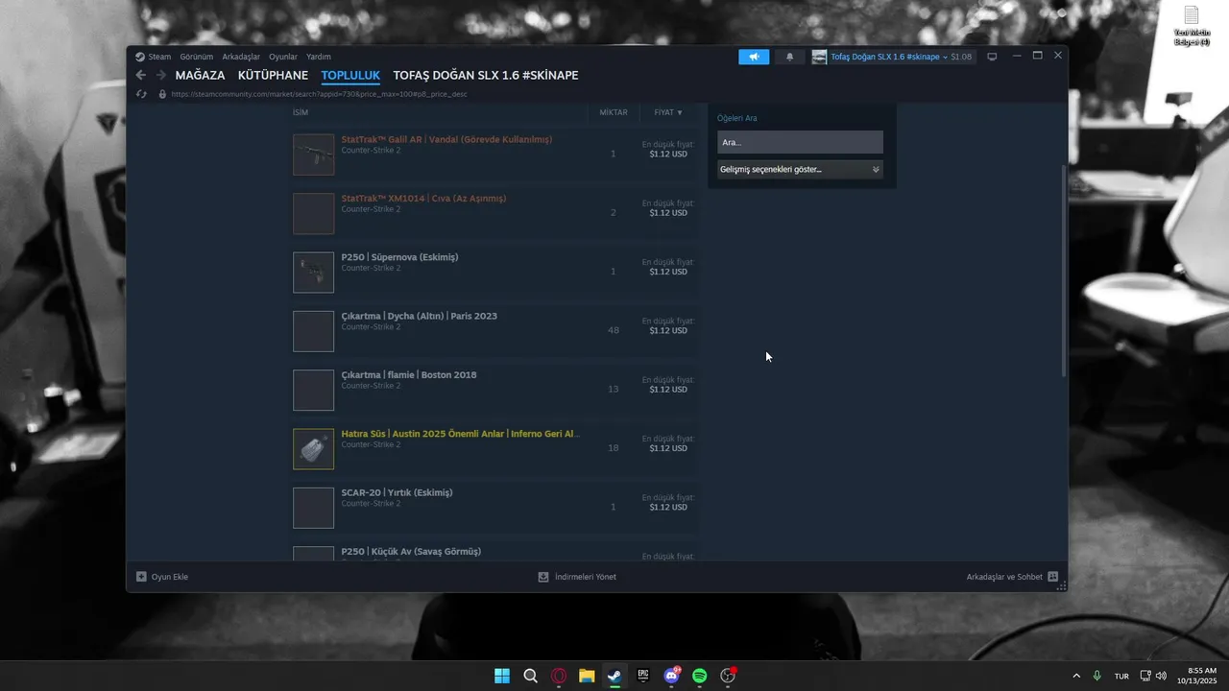Open the Yeni Metin Belgesi desktop file
The height and width of the screenshot is (691, 1229).
(1192, 26)
